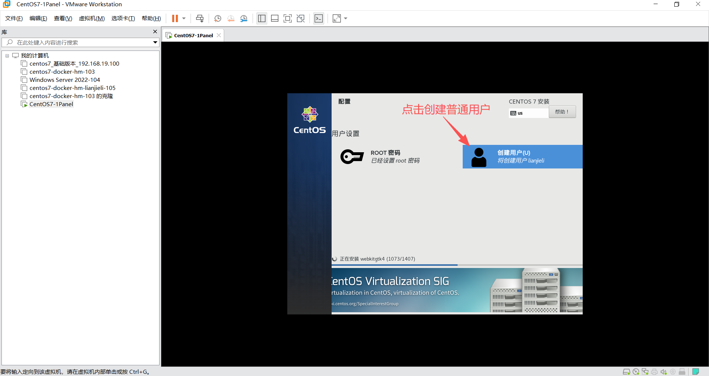This screenshot has width=709, height=376.
Task: Open the power options dropdown next to pause
Action: click(184, 18)
